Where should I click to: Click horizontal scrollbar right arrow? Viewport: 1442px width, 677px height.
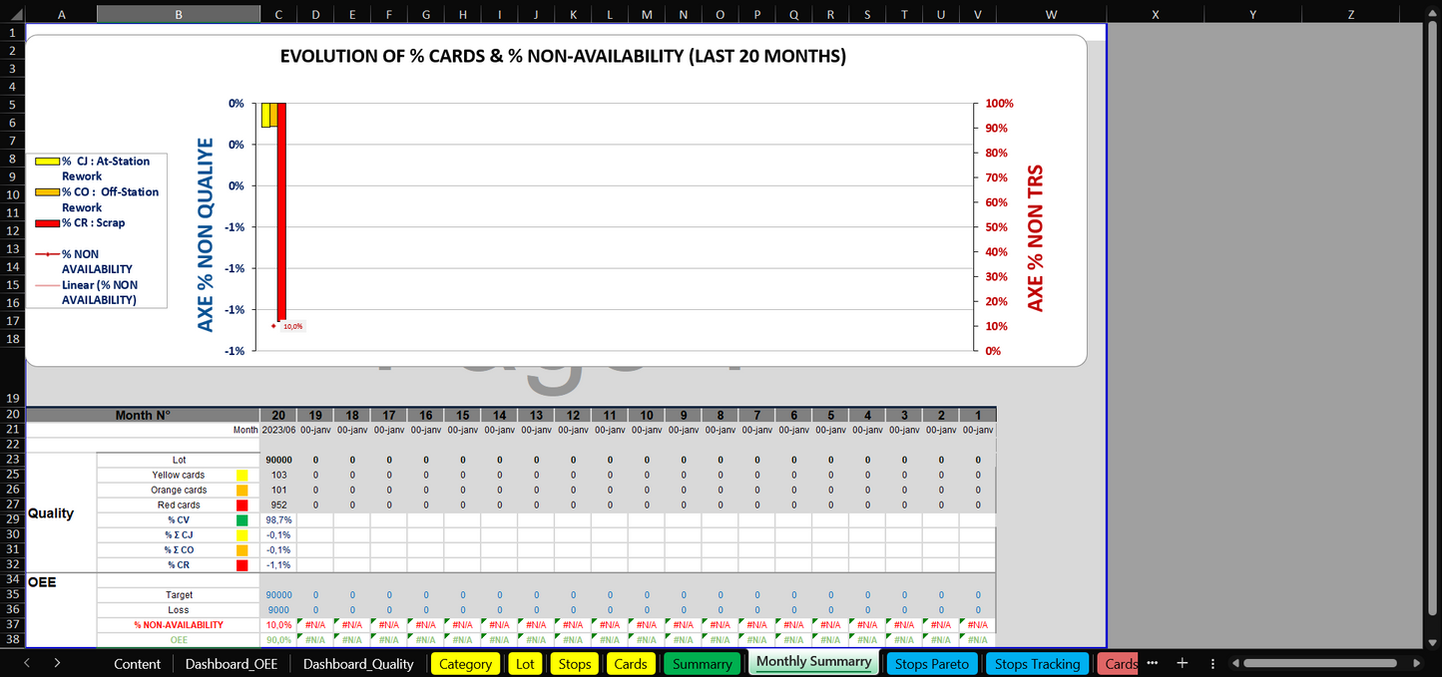click(1424, 663)
